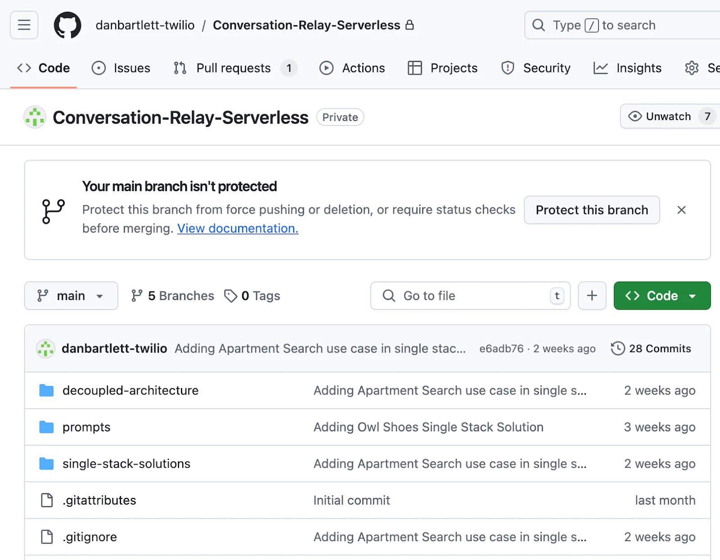Image resolution: width=720 pixels, height=560 pixels.
Task: Switch to the Pull requests tab
Action: pos(233,68)
